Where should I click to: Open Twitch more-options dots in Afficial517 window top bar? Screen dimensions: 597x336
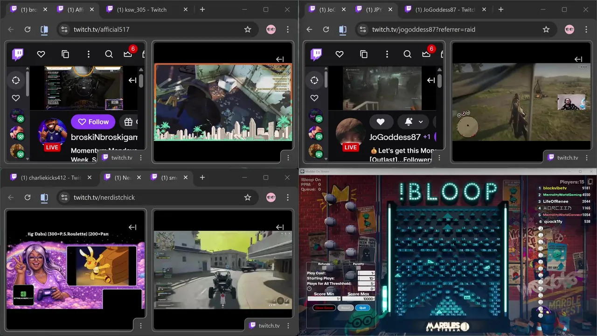[88, 55]
